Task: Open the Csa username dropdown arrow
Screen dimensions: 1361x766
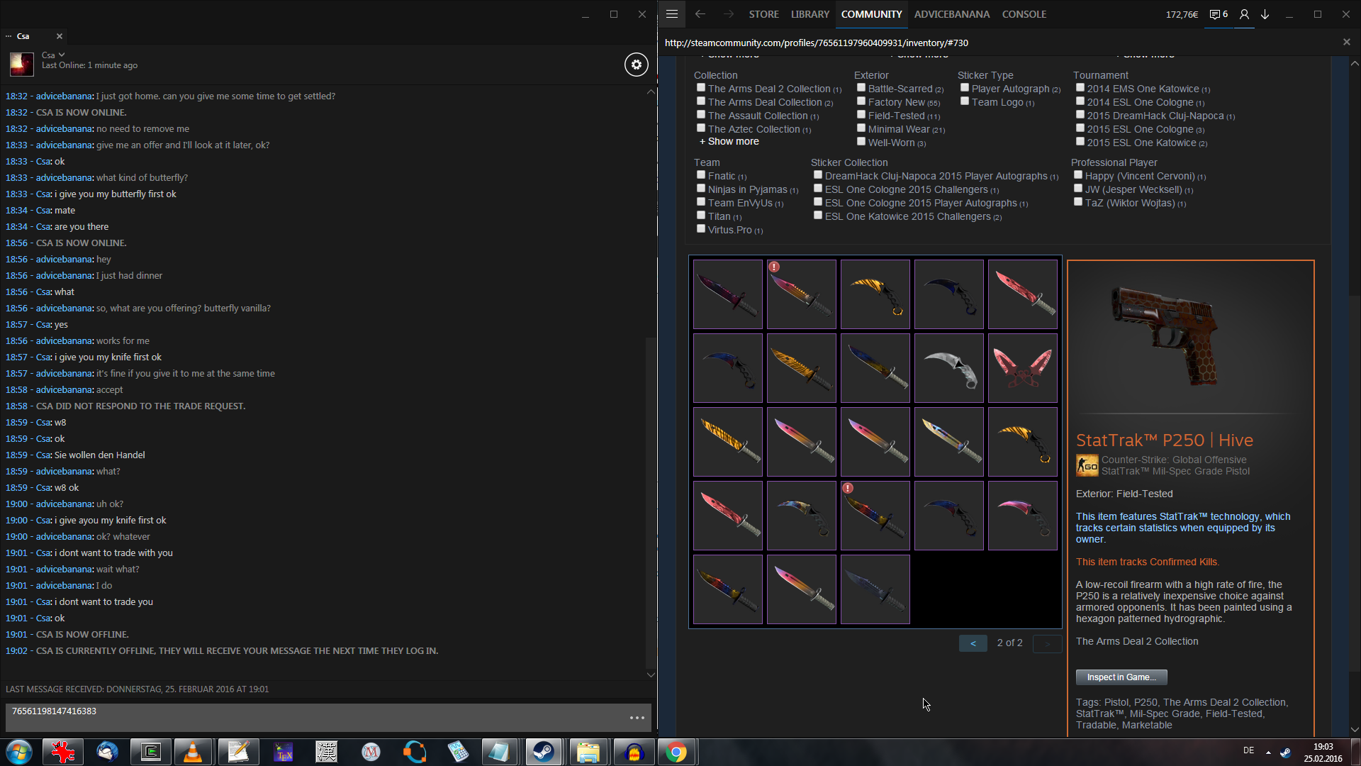Action: [62, 55]
